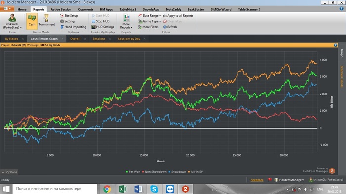
Task: Click the taskbar search field
Action: pyautogui.click(x=55, y=189)
